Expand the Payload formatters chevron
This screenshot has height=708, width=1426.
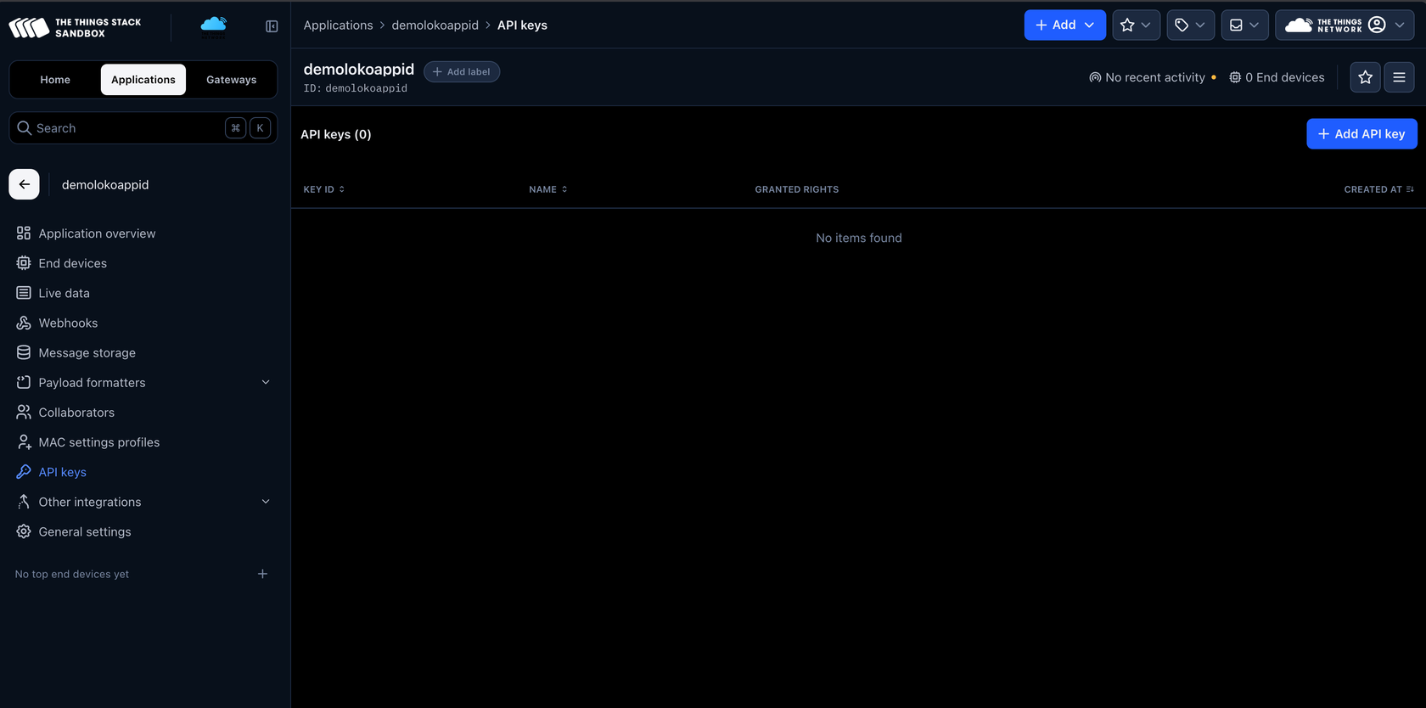266,382
